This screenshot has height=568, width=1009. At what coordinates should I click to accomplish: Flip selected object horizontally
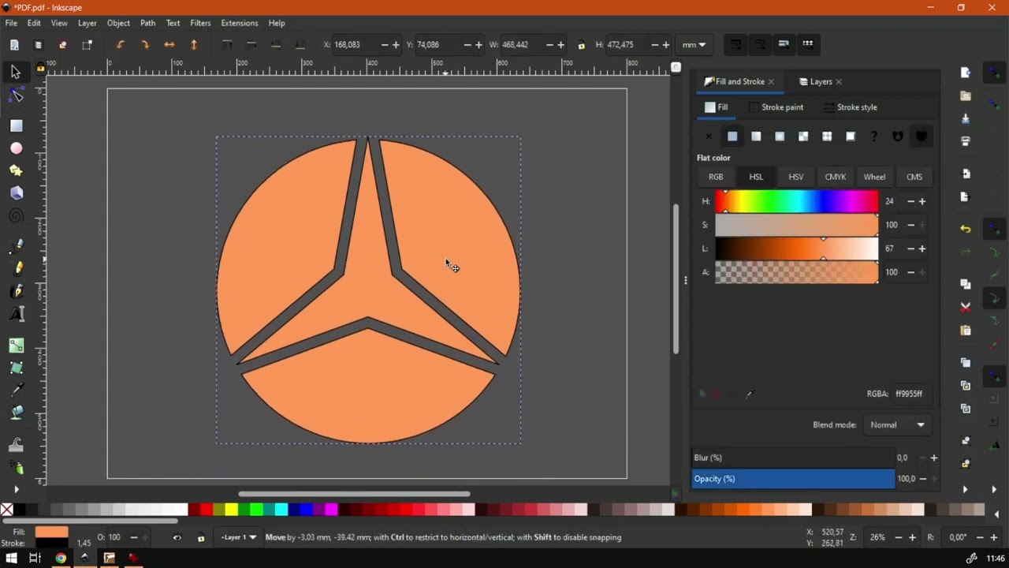169,45
